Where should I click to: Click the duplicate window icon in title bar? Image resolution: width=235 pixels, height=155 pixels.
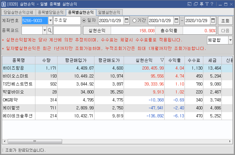tap(196, 4)
